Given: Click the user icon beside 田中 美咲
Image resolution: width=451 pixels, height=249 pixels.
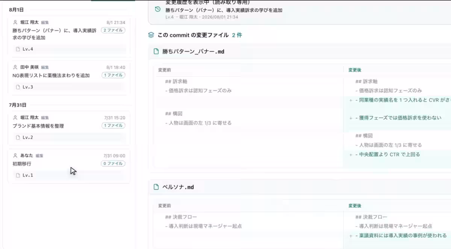Looking at the screenshot, I should click(x=15, y=67).
